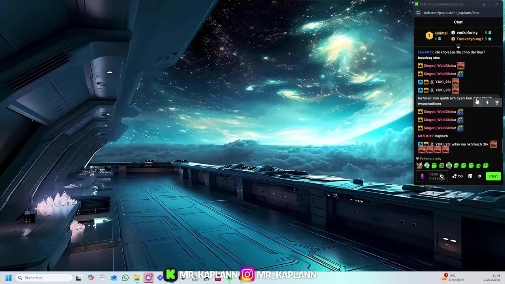Viewport: 505px width, 284px height.
Task: Click the action icon left of the pin on ba7mad's message
Action: click(477, 103)
